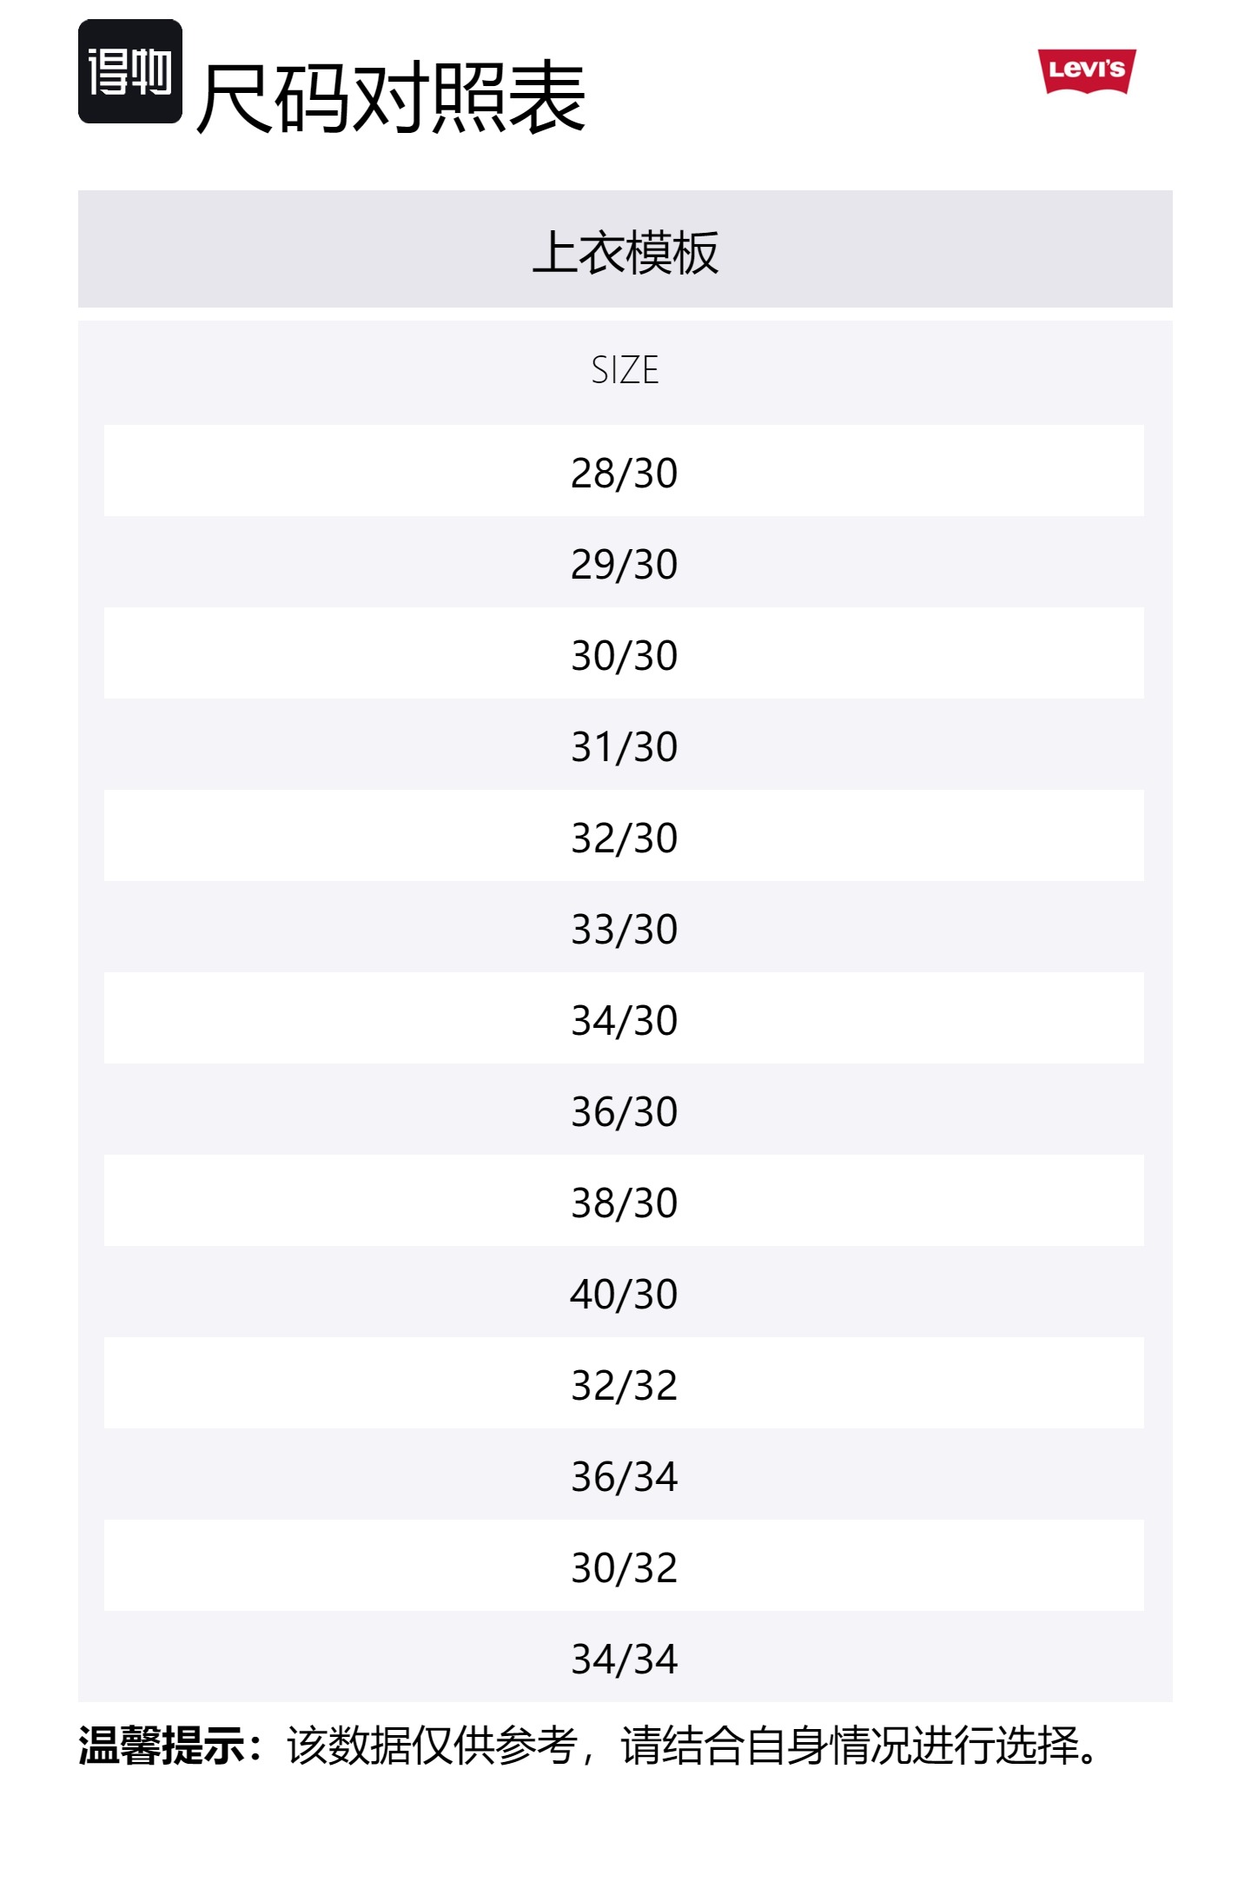
Task: Select the 34/30 size row
Action: point(624,1019)
